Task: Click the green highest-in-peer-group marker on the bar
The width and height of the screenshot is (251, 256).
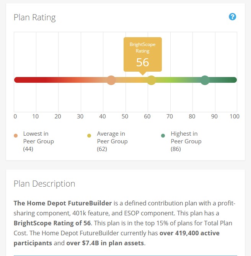Action: coord(205,80)
